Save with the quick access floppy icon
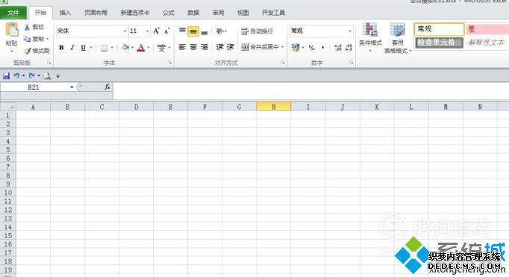The width and height of the screenshot is (509, 277). point(6,76)
